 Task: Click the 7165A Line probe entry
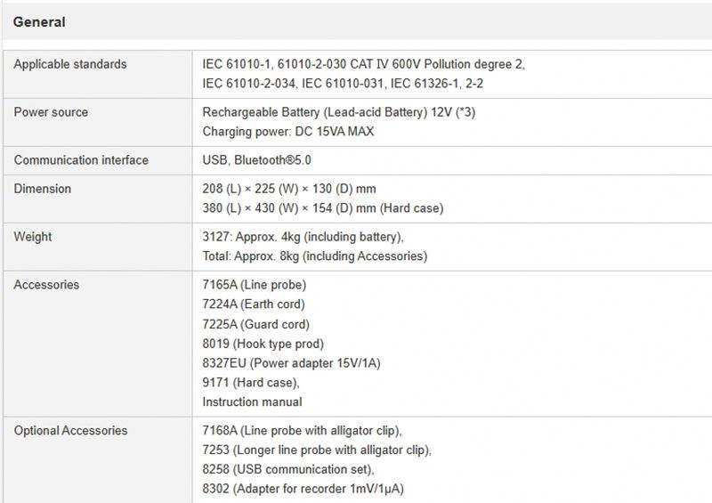(255, 285)
